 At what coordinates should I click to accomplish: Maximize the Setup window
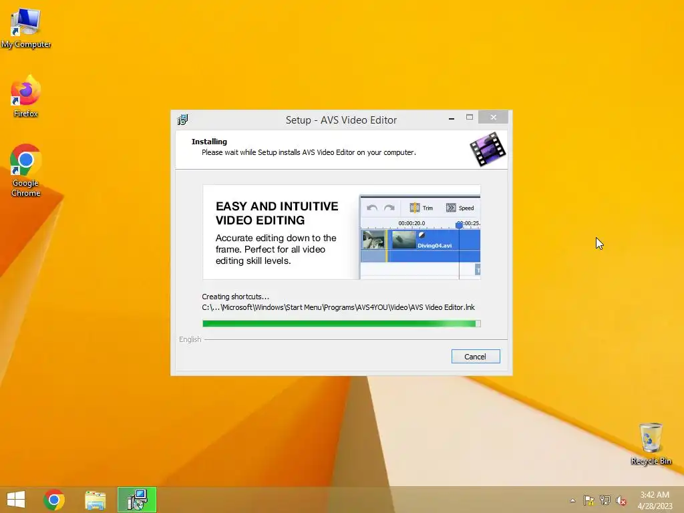coord(470,118)
